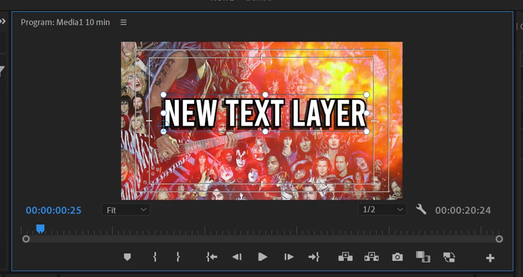
Task: Click the top-right handle of the text box
Action: click(367, 95)
